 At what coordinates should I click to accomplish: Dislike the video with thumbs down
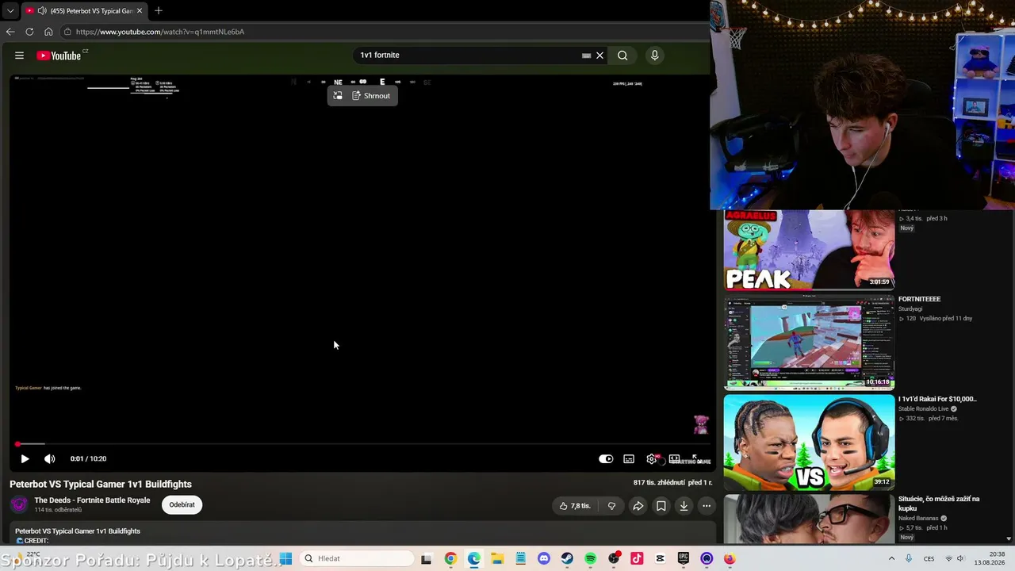(611, 506)
